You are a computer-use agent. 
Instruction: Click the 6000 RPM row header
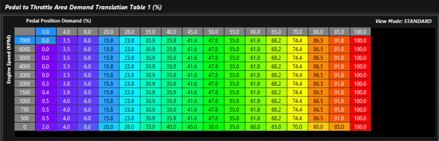25,49
